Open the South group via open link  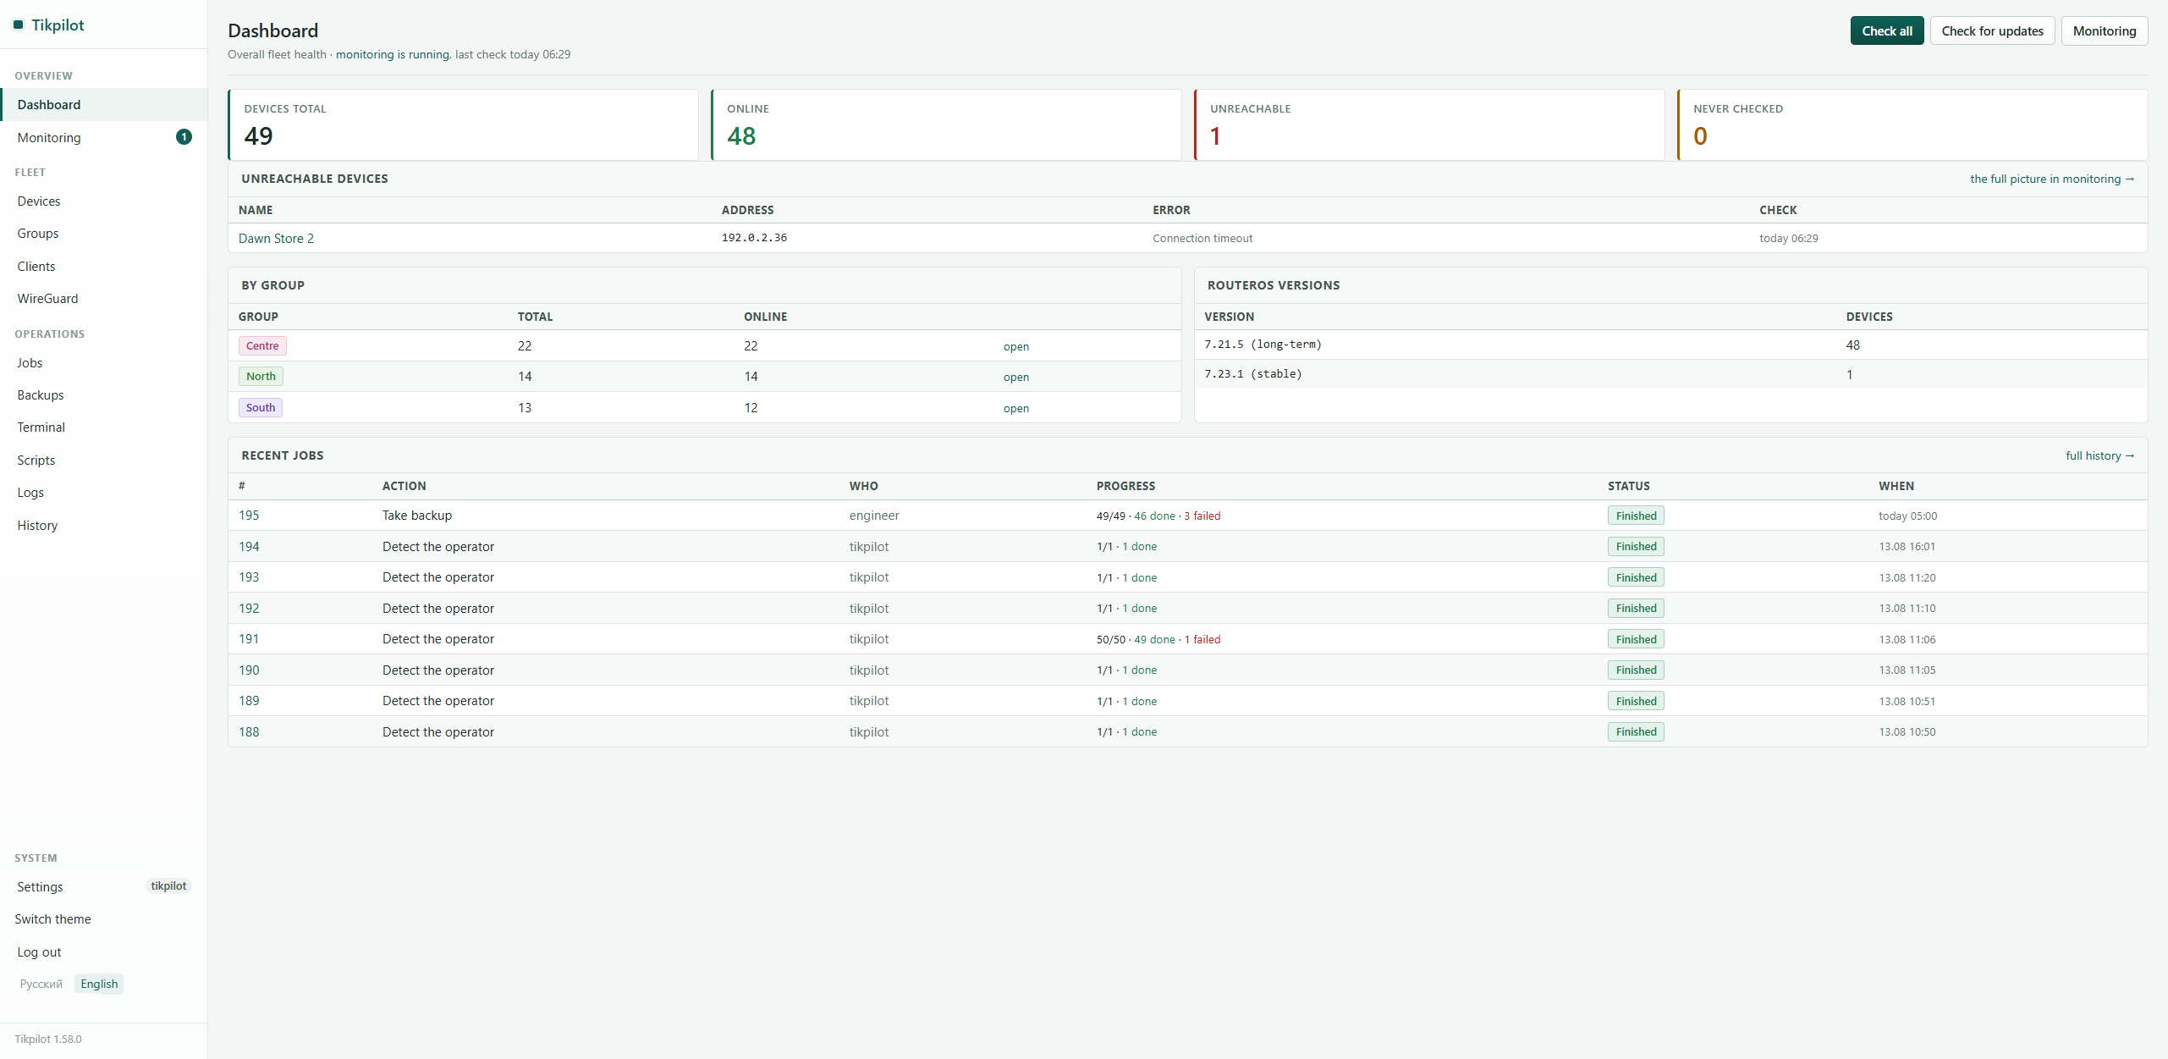point(1016,408)
